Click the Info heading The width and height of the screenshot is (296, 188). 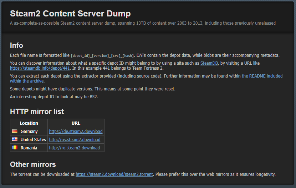16,45
